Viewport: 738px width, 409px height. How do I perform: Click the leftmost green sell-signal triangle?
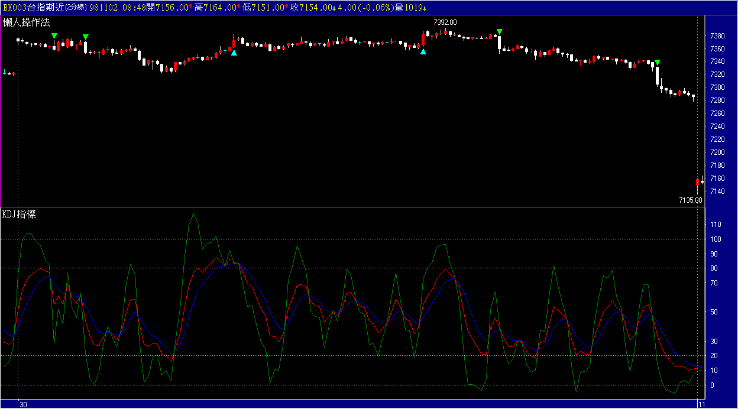pyautogui.click(x=54, y=36)
